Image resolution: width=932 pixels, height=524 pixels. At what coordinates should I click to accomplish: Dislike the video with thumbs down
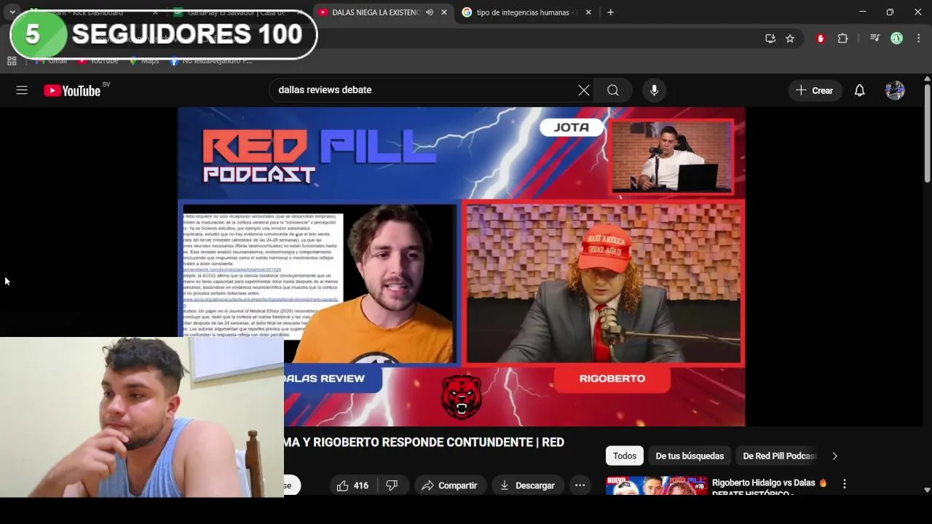tap(392, 485)
